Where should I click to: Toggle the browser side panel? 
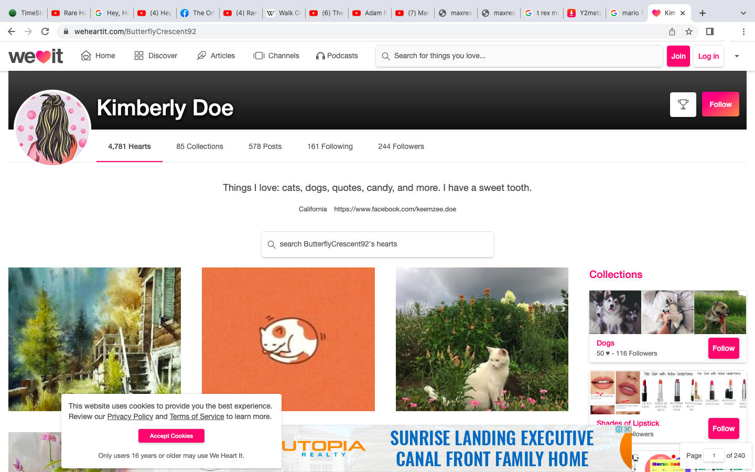[x=710, y=31]
